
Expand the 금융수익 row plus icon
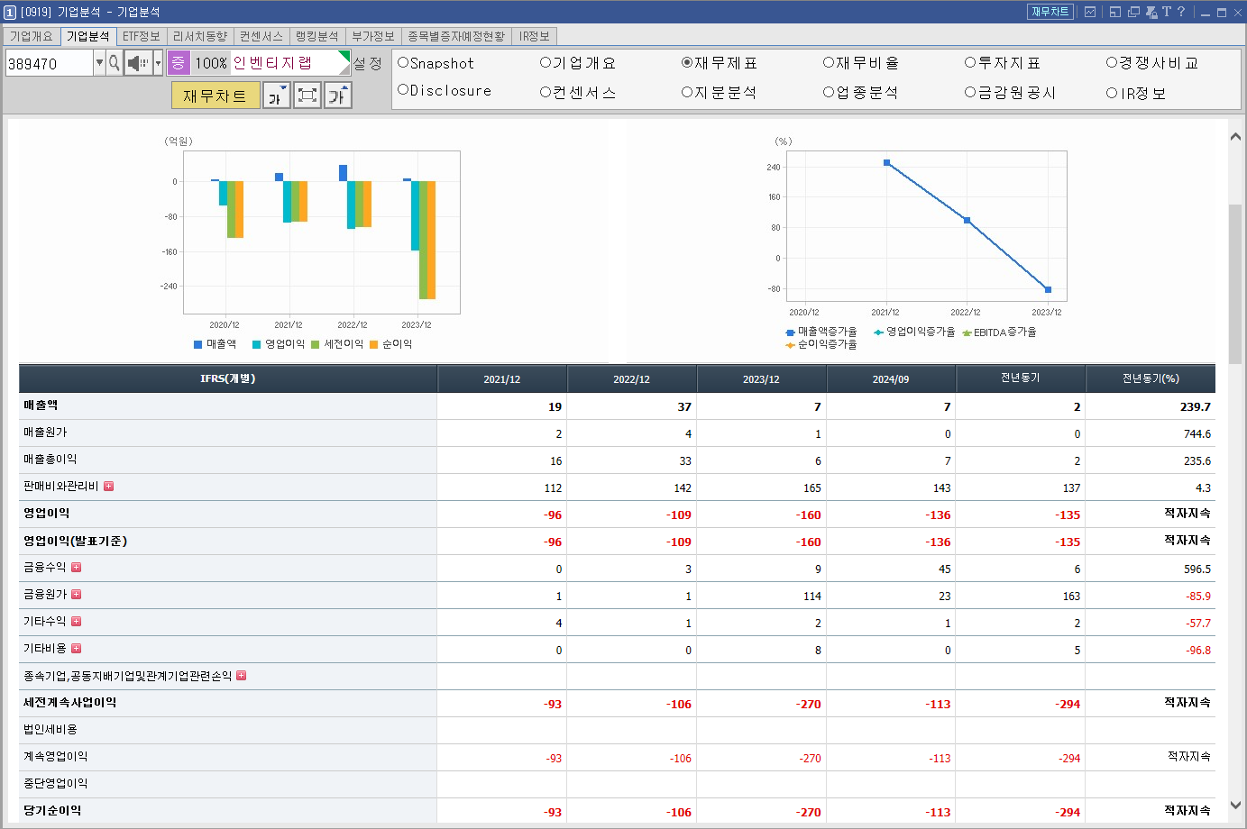tap(77, 568)
